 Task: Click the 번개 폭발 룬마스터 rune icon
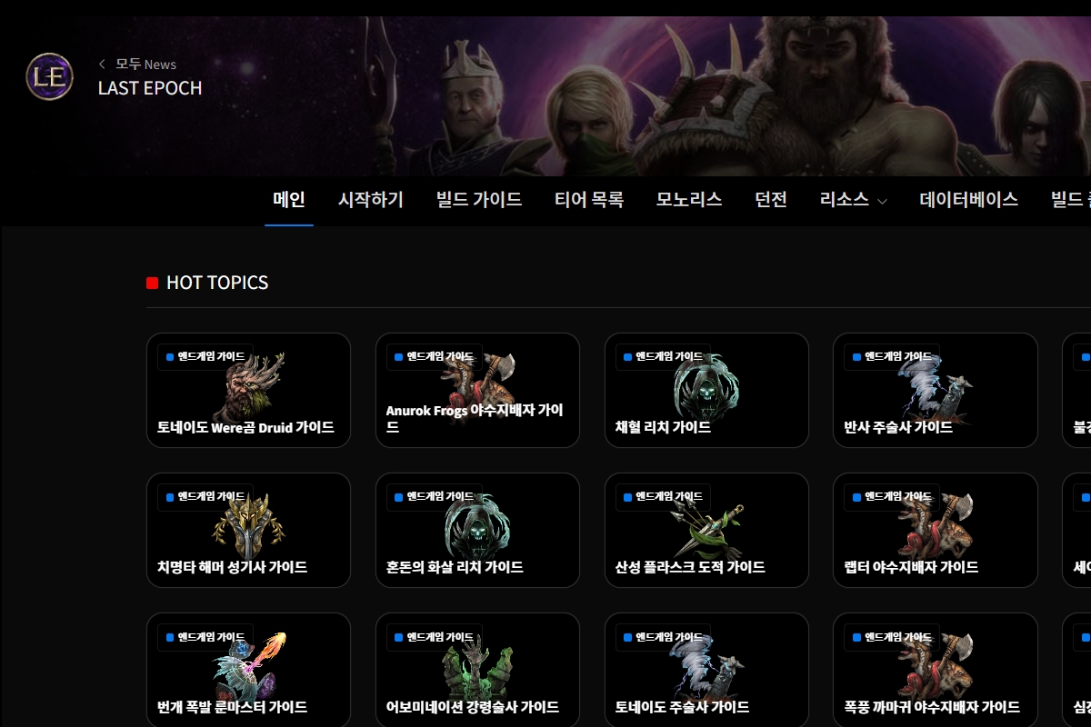(x=251, y=667)
